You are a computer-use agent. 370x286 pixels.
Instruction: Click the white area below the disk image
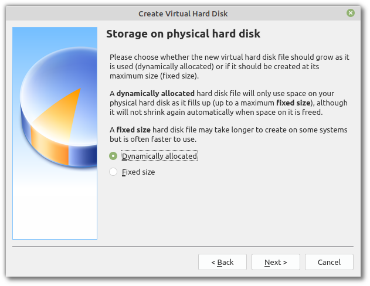pyautogui.click(x=55, y=210)
